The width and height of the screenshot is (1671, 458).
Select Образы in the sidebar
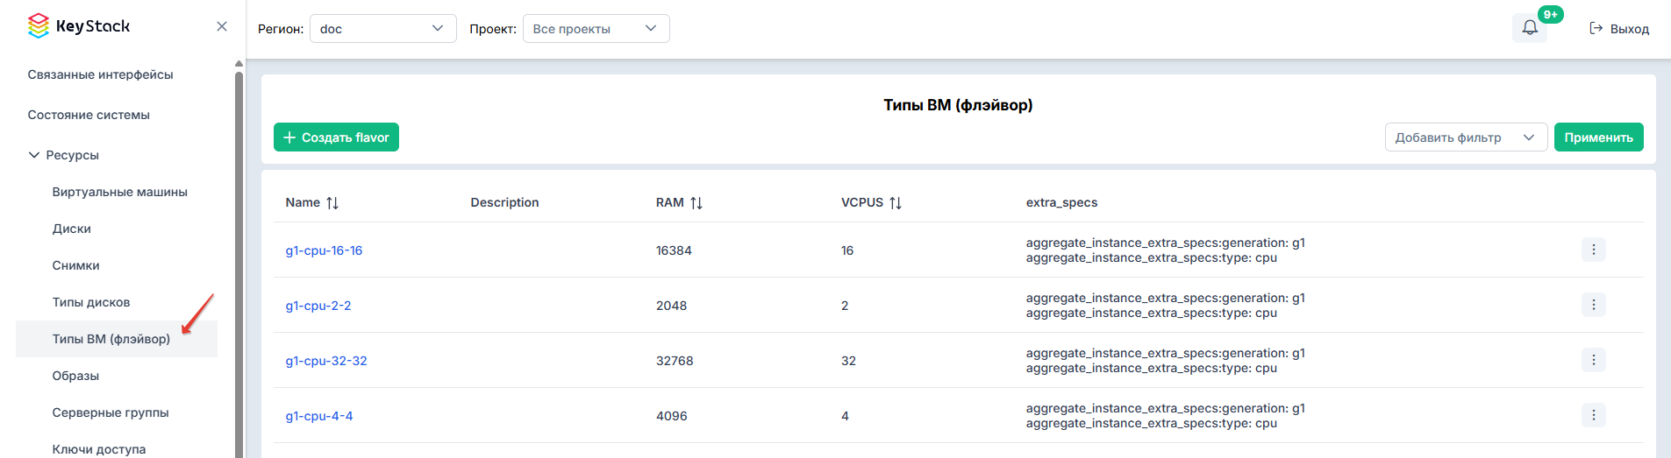(75, 376)
